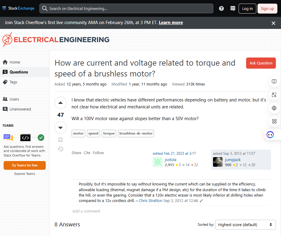
Task: Click the translate icon on the right sidebar
Action: point(274,95)
